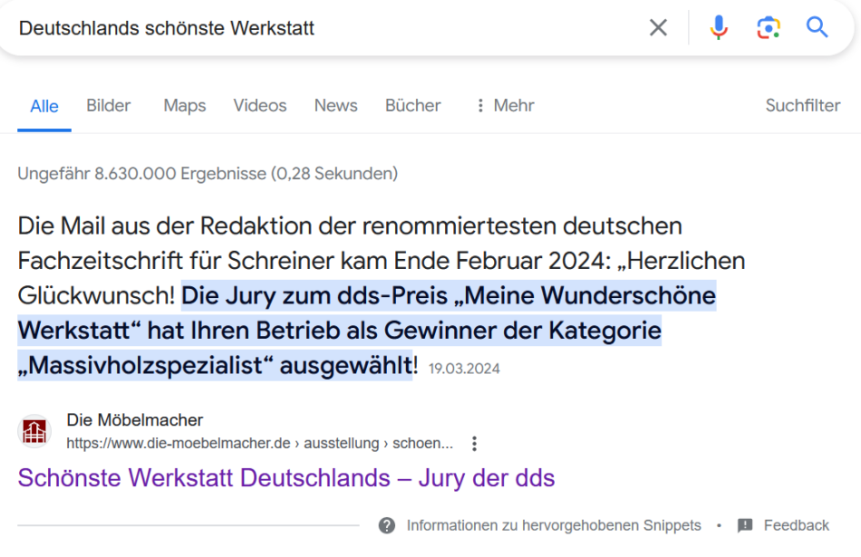Submit the search with the magnifier icon
Viewport: 861px width, 557px height.
pos(817,27)
